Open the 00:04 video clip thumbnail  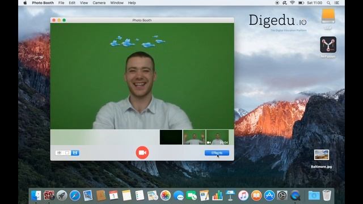(217, 137)
